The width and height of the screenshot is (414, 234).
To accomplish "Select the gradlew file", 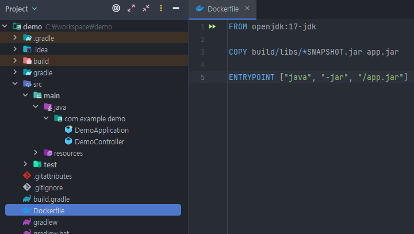I will (x=45, y=223).
